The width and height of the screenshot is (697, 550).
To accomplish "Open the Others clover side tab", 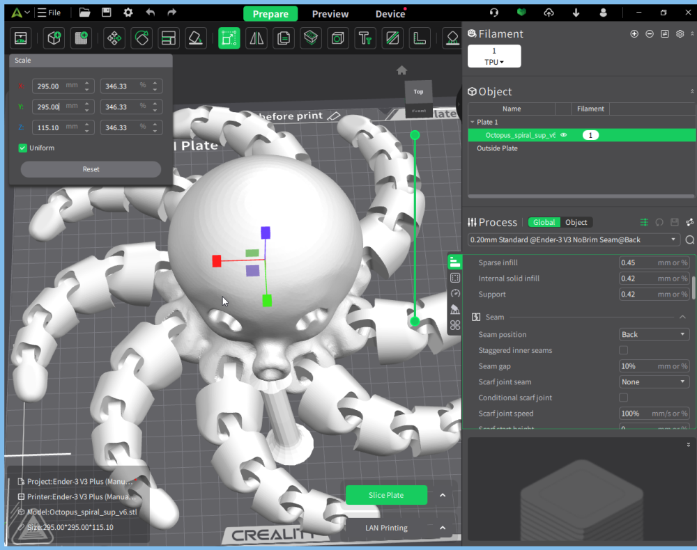I will click(x=454, y=325).
